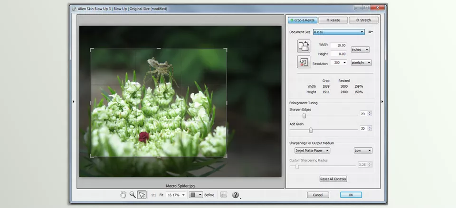Switch to Stretch mode
This screenshot has width=456, height=208.
[x=363, y=20]
